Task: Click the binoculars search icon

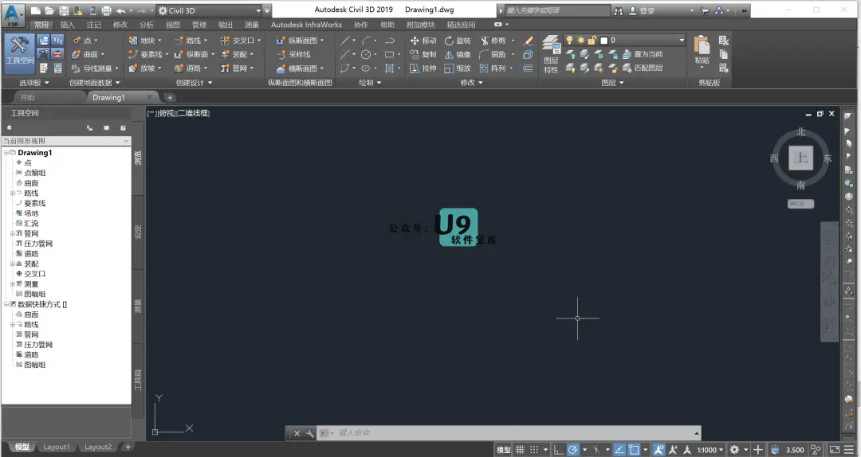Action: [619, 10]
